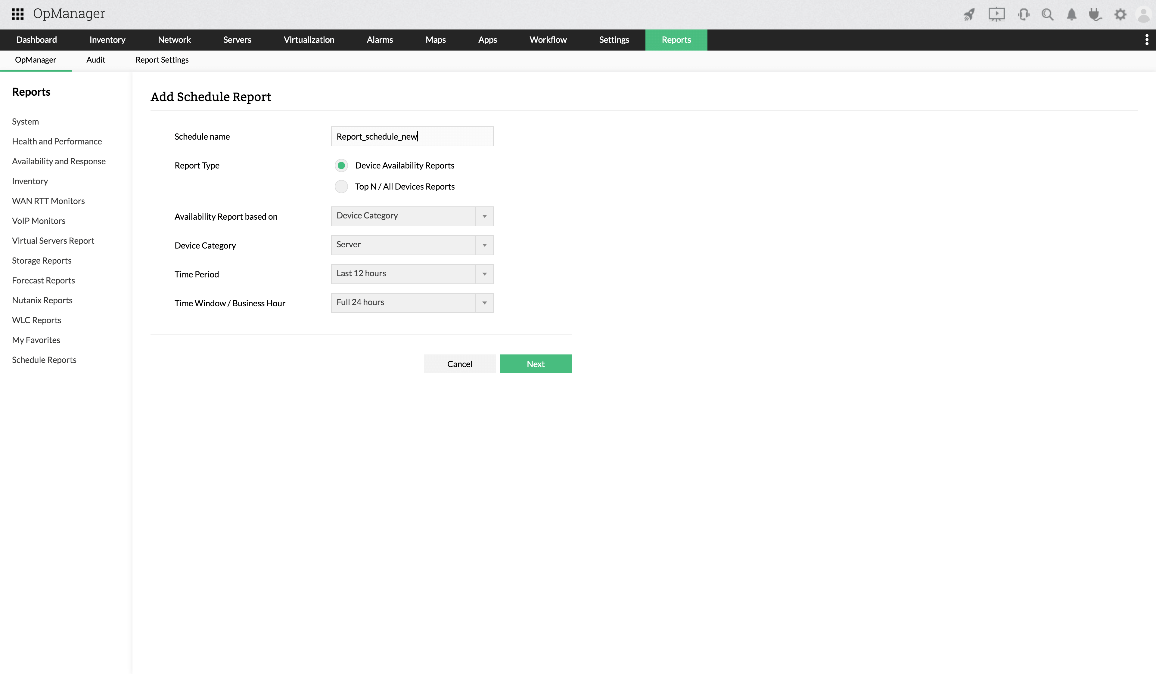Select the Device Availability Reports radio button
Viewport: 1156px width, 674px height.
(341, 165)
